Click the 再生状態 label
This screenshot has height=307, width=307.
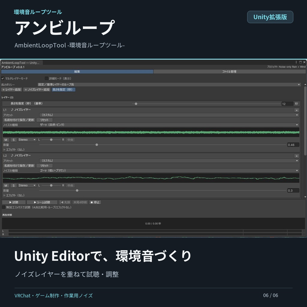point(7,215)
